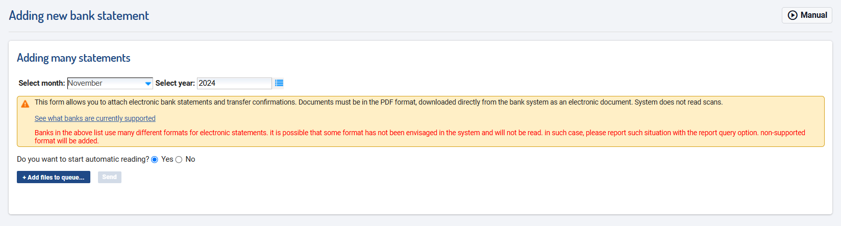Image resolution: width=841 pixels, height=226 pixels.
Task: Click the "Select year:" label
Action: pyautogui.click(x=175, y=83)
